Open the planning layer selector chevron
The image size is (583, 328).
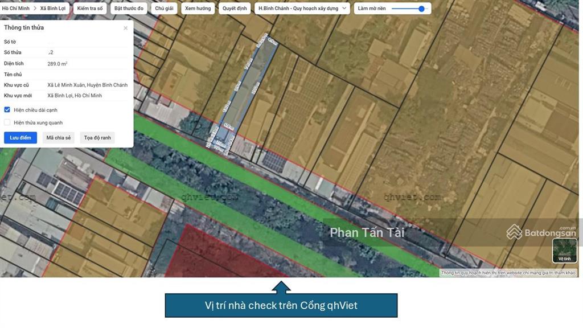345,8
